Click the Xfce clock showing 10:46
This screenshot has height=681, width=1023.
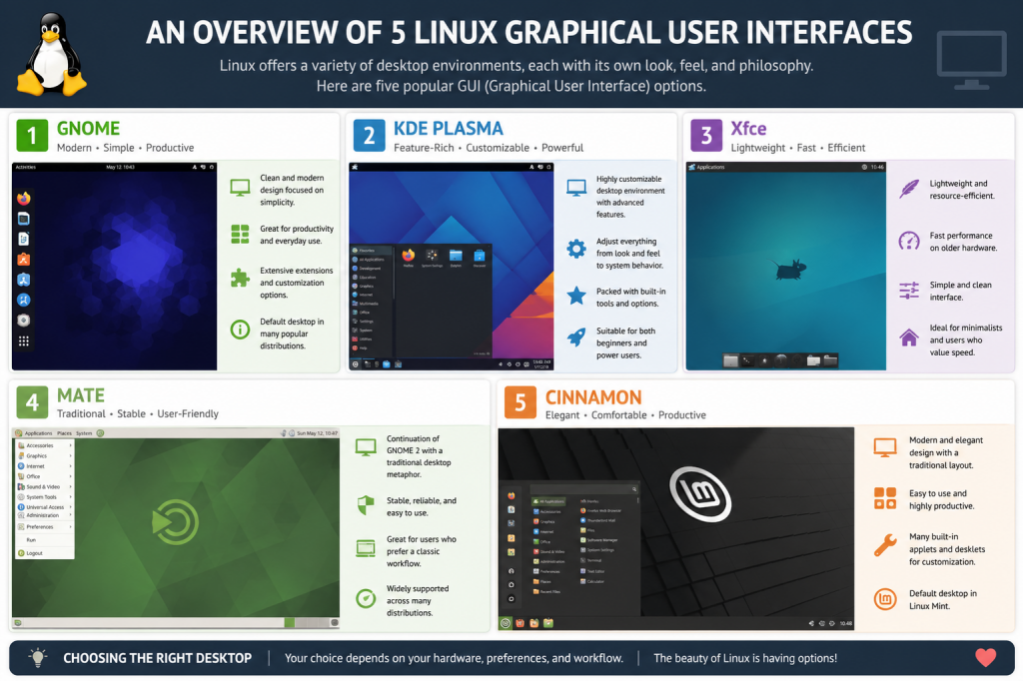point(877,167)
